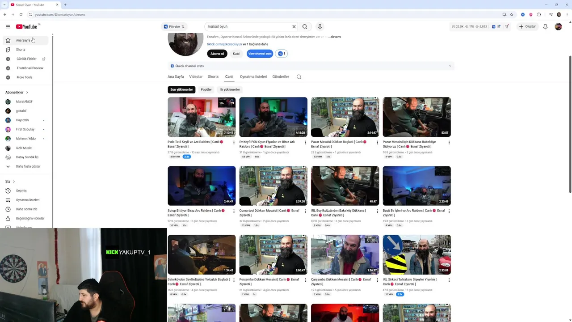Switch to channel Shorts tab
The image size is (572, 322).
[x=213, y=76]
